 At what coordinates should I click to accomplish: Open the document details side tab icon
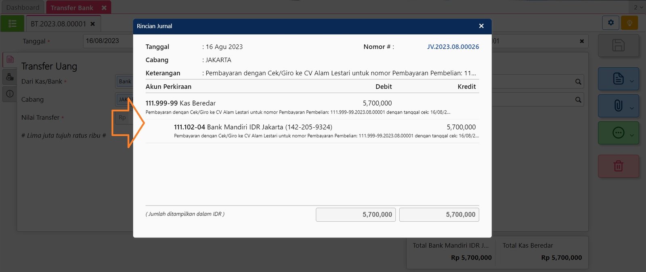coord(10,60)
